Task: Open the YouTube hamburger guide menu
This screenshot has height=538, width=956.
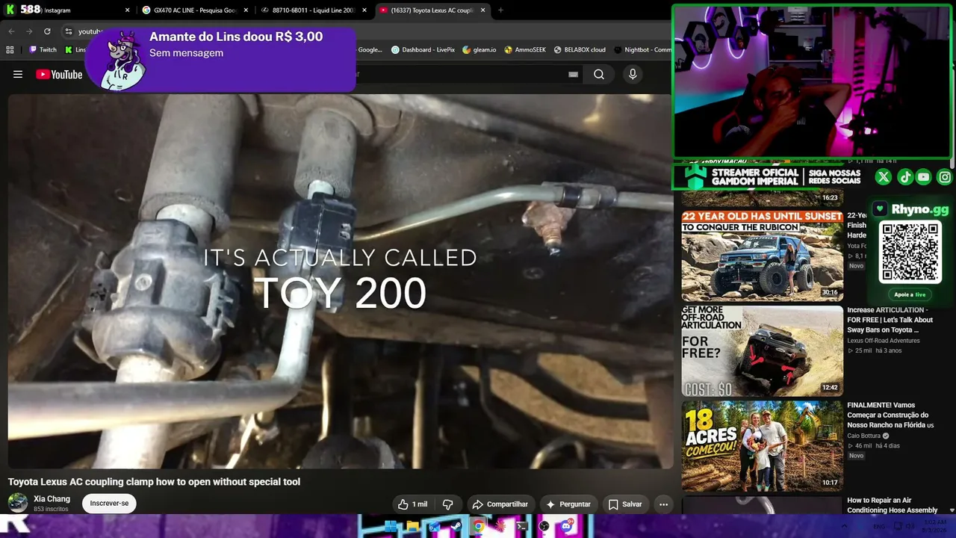Action: (x=18, y=74)
